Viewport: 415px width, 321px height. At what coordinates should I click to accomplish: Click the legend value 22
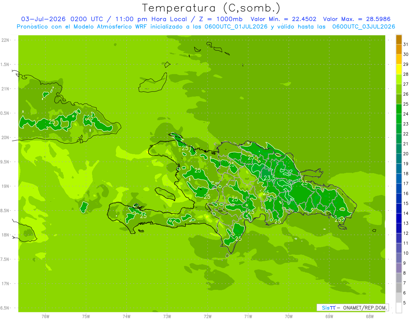406,134
